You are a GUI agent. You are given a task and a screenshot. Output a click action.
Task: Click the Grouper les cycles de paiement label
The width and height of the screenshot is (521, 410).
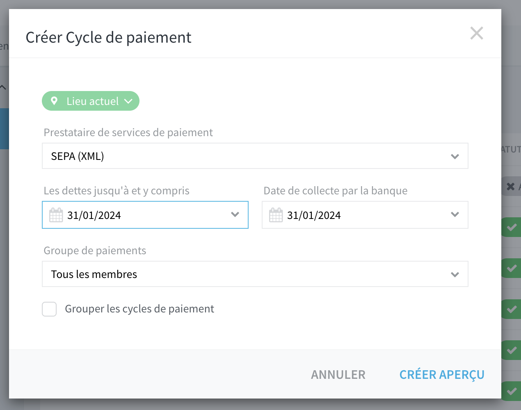point(139,309)
